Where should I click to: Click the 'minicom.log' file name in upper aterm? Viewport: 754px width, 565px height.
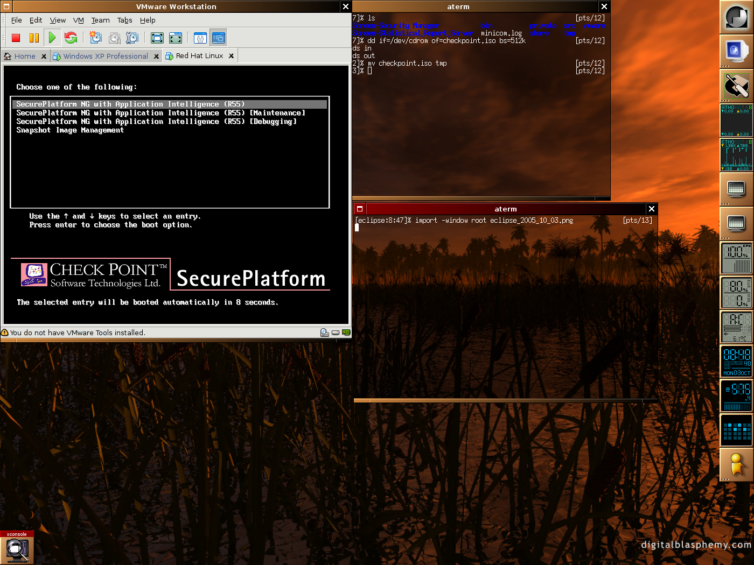501,33
